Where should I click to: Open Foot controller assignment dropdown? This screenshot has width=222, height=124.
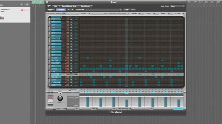[179, 13]
